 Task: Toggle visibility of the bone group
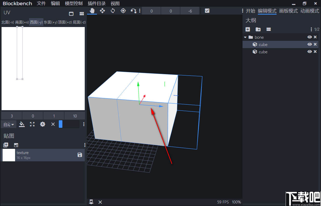coord(310,37)
